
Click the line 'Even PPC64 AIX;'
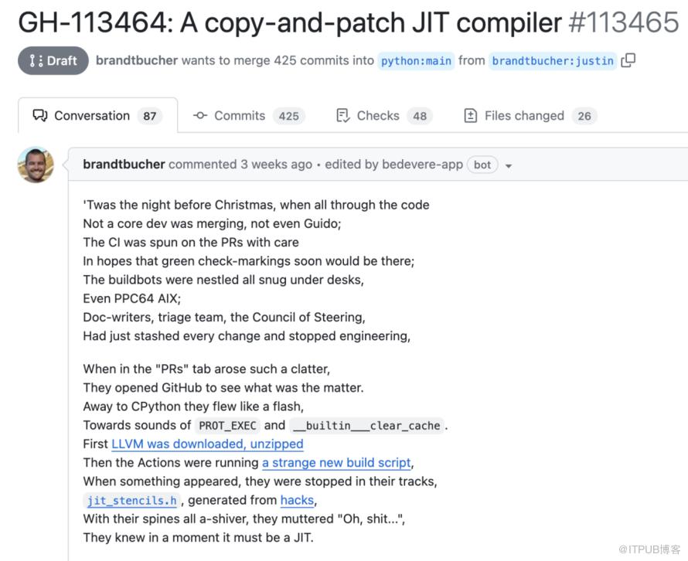[131, 299]
